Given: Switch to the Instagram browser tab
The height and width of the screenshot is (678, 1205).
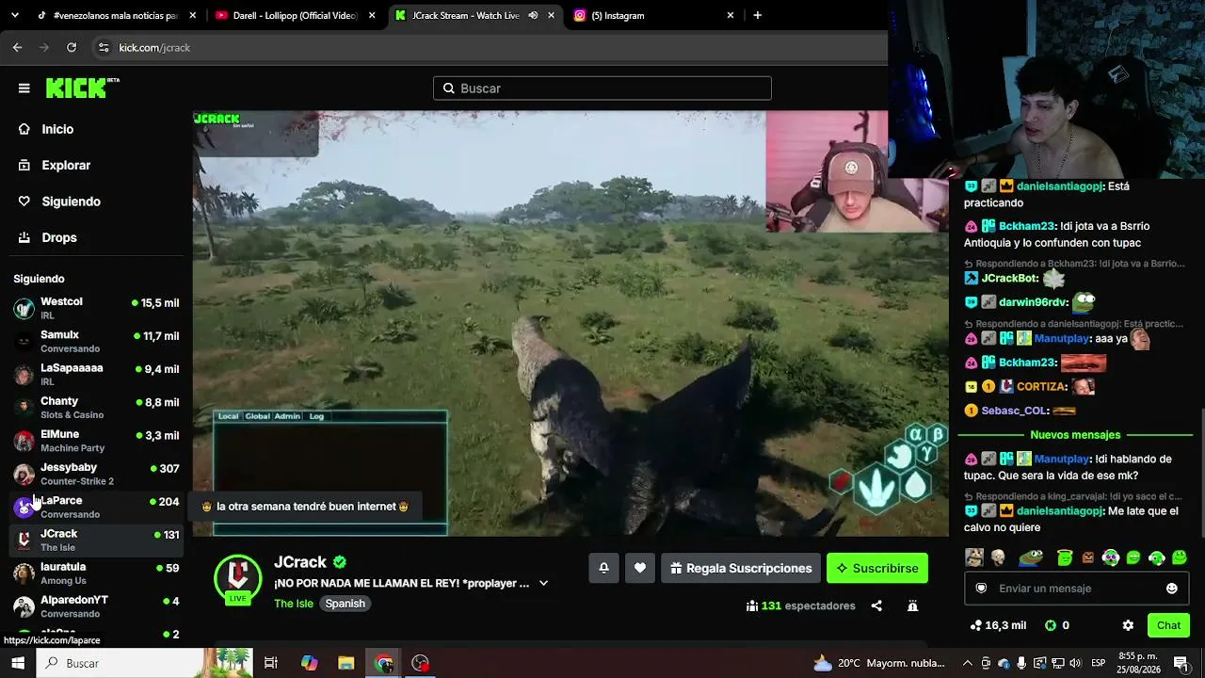Looking at the screenshot, I should coord(653,15).
